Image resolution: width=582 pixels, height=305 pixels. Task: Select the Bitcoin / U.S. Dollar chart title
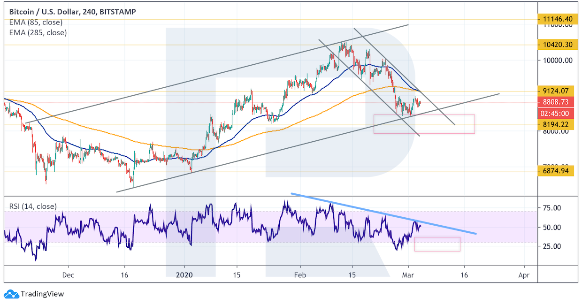70,12
